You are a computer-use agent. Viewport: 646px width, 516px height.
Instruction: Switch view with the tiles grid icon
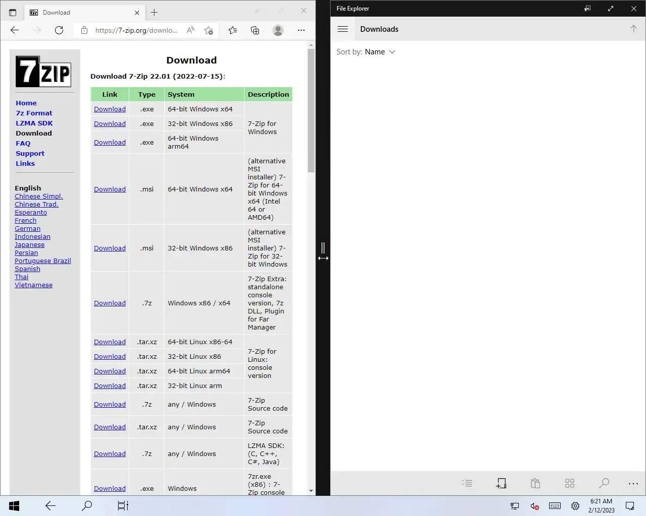pyautogui.click(x=570, y=483)
